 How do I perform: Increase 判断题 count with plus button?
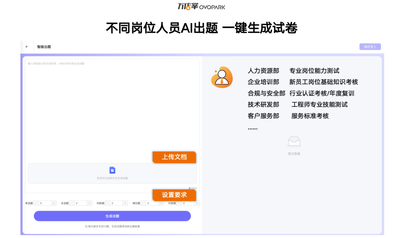click(125, 203)
